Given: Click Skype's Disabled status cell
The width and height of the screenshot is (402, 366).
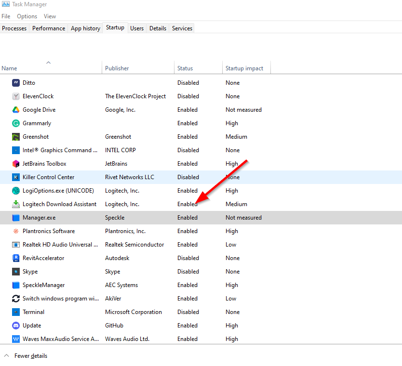Looking at the screenshot, I should 188,272.
